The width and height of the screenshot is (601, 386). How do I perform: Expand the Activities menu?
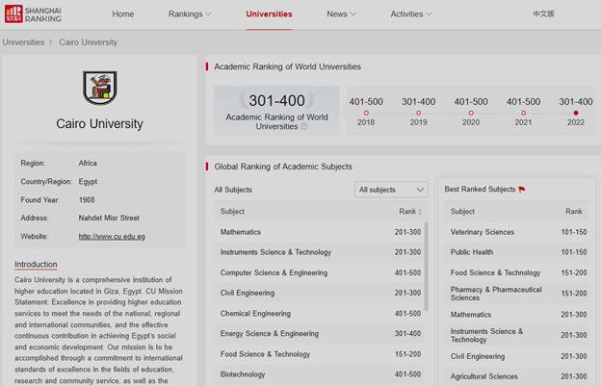point(411,14)
